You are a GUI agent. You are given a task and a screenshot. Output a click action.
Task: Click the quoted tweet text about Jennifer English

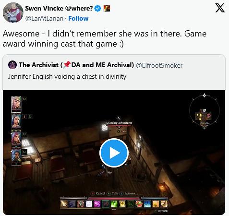(67, 76)
